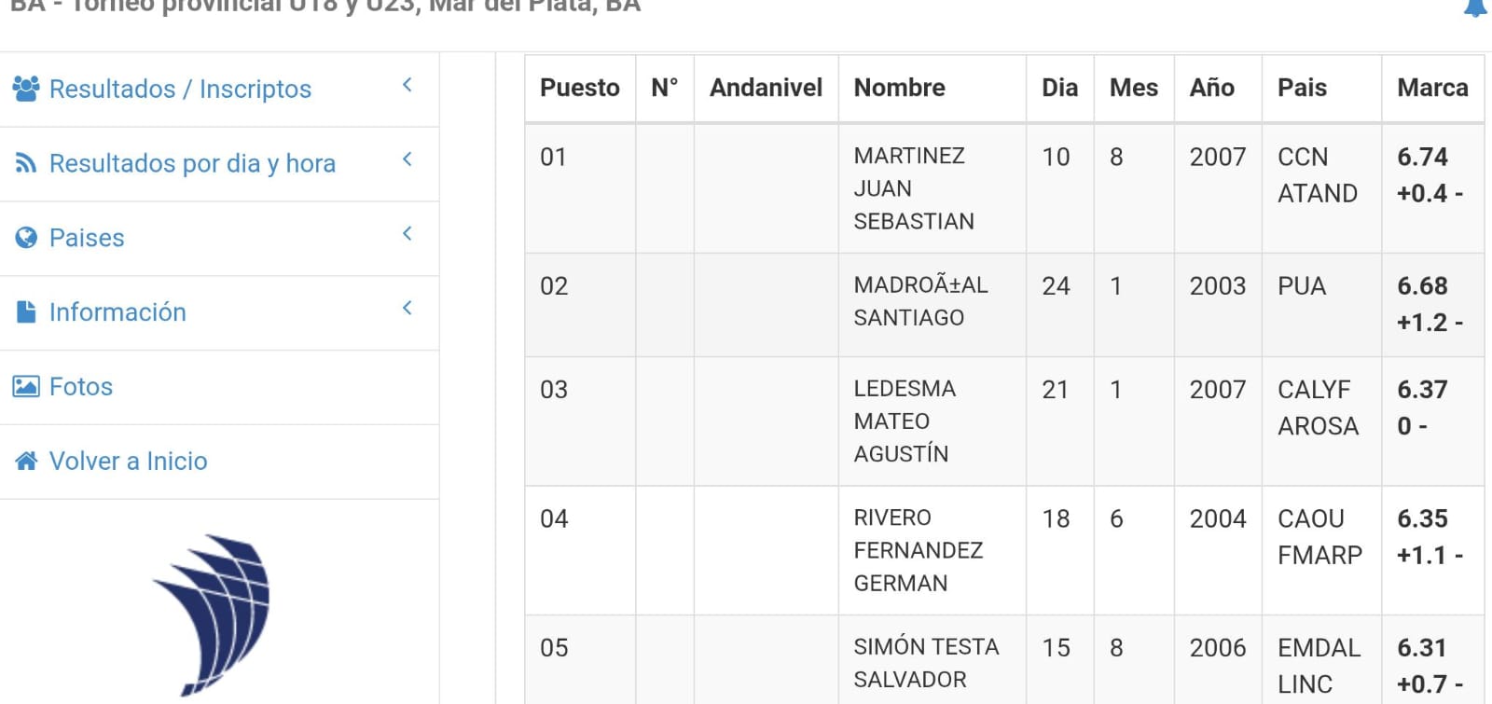Screen dimensions: 1492x704
Task: Open the Paises menu item
Action: tap(219, 239)
